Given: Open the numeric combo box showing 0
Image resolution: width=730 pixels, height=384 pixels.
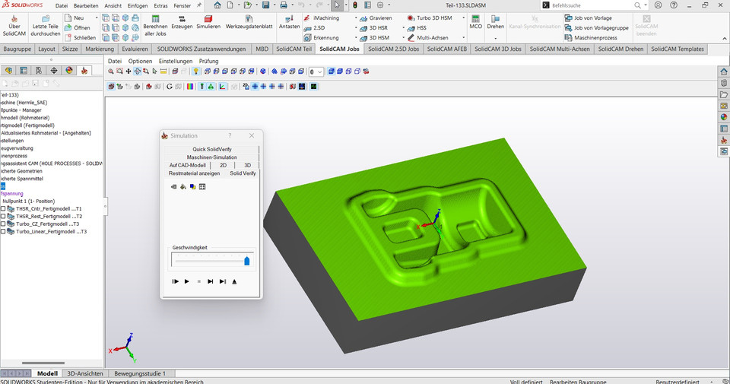Looking at the screenshot, I should pos(316,71).
